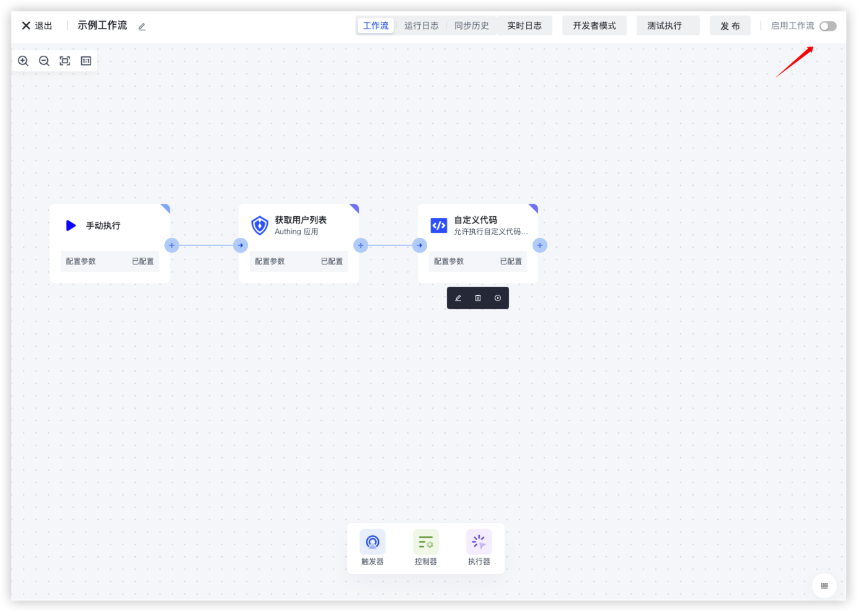This screenshot has height=612, width=858.
Task: Click the zoom out magnifier icon
Action: coord(44,61)
